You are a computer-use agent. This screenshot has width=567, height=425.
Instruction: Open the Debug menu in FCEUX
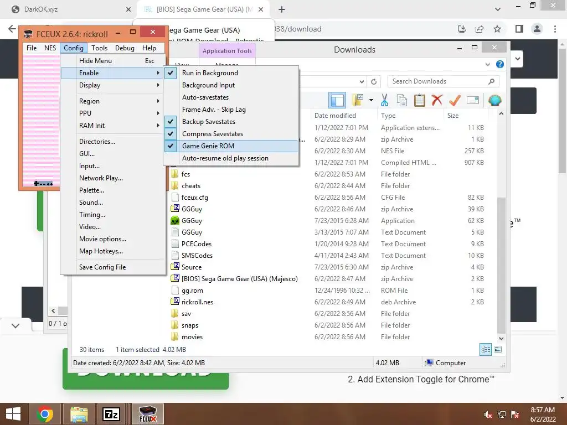coord(125,48)
